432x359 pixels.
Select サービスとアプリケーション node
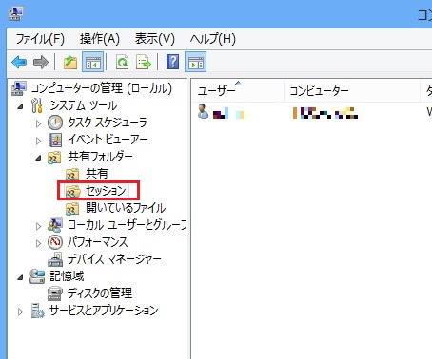[104, 311]
